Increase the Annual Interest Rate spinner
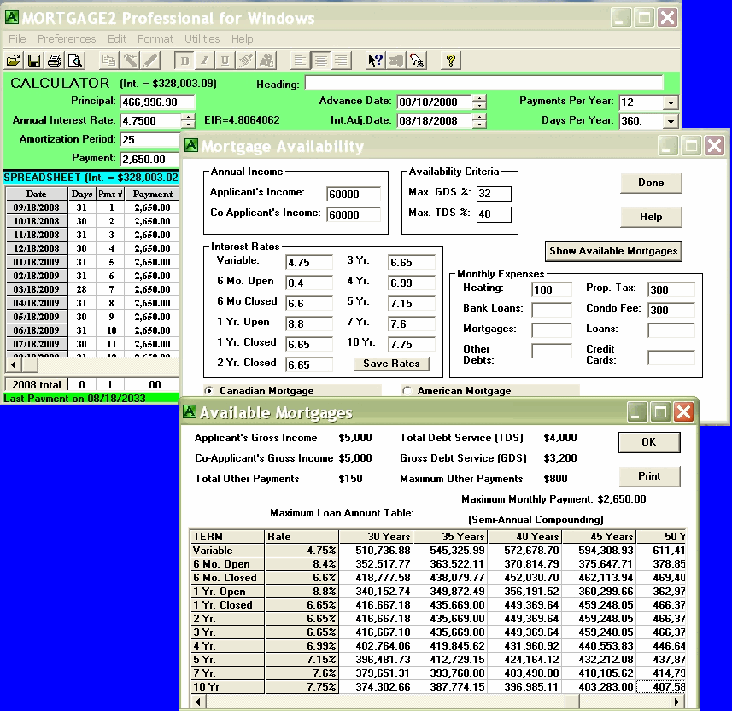This screenshot has width=732, height=711. (x=189, y=117)
